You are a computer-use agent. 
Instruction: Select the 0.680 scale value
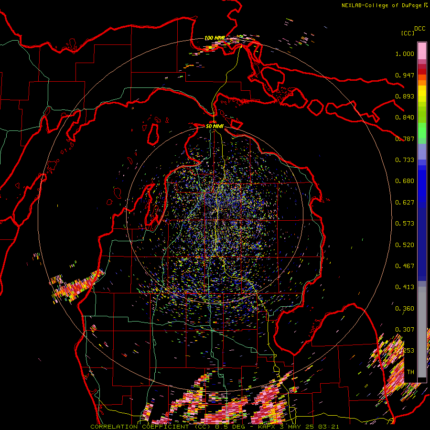pos(405,181)
